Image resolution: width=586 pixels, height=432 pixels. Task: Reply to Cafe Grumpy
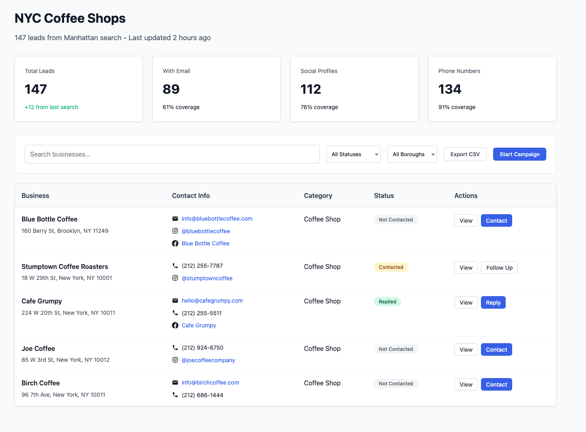[x=493, y=303]
